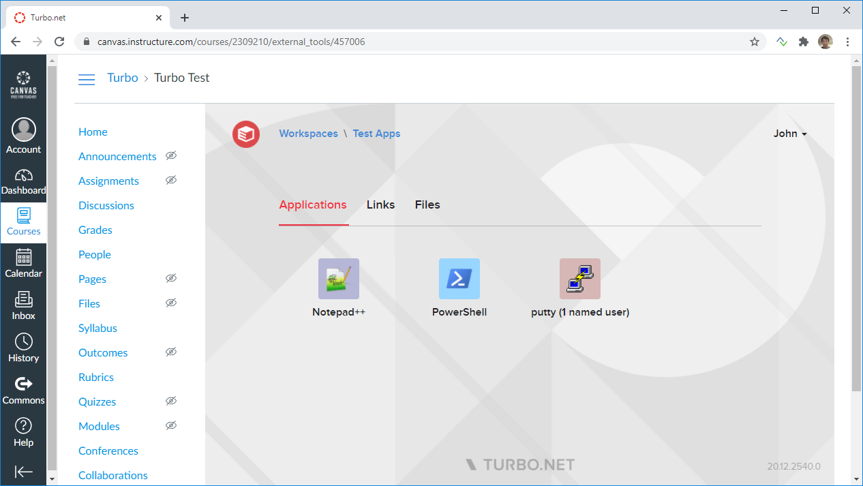Open the Extensions puzzle icon

[x=804, y=42]
